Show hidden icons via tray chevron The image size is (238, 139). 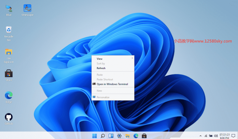click(201, 136)
